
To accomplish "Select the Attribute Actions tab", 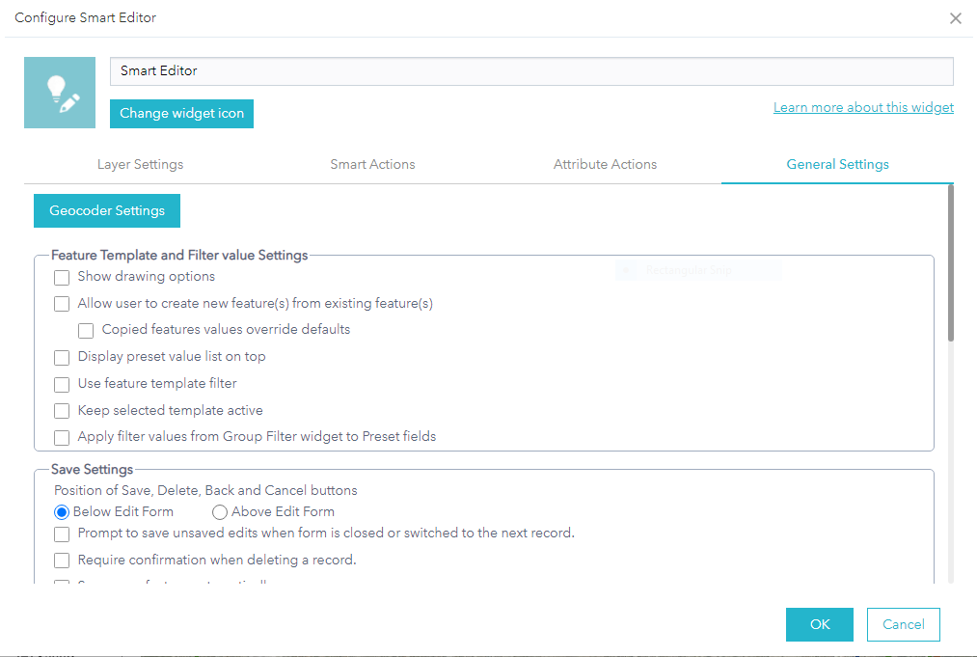I will click(x=605, y=164).
